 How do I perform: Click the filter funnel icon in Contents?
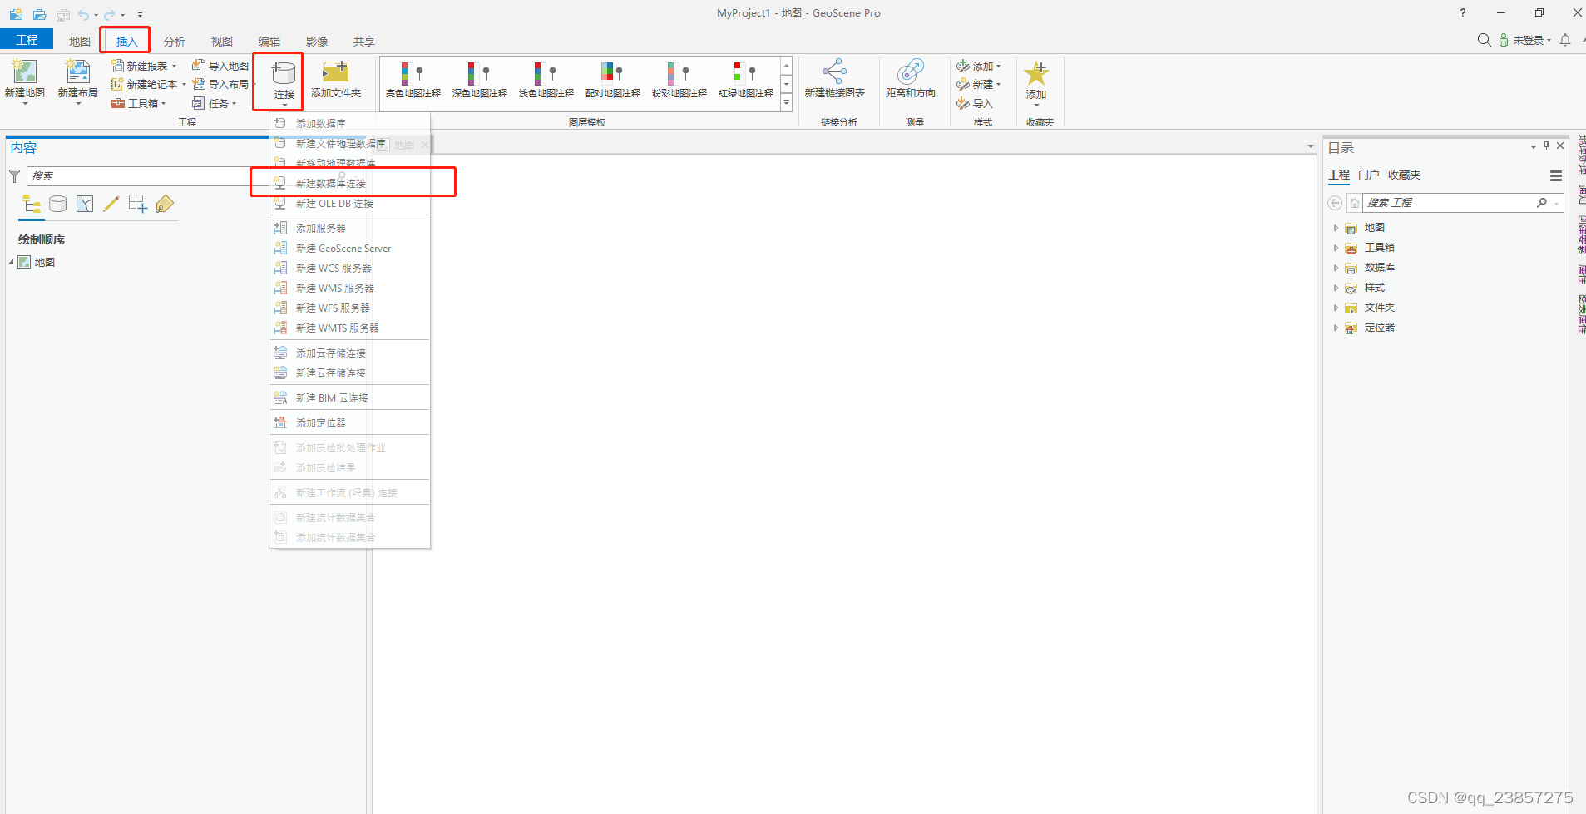(x=14, y=176)
